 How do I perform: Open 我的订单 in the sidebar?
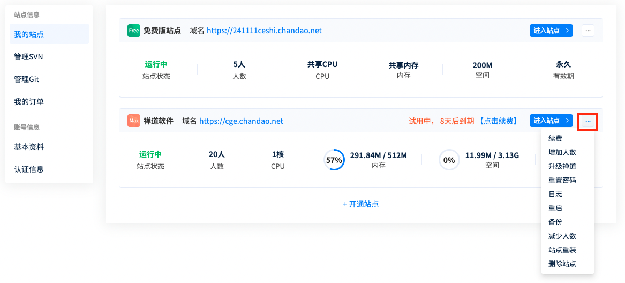coord(29,101)
